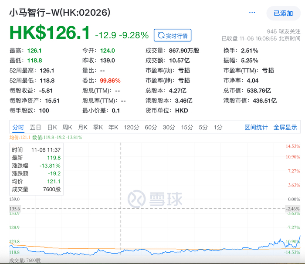Open the 15分 interval chart
The height and width of the screenshot is (264, 305).
coord(186,127)
